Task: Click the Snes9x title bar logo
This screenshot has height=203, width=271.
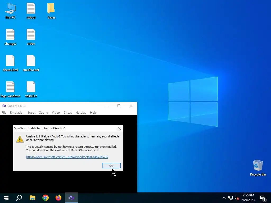Action: click(x=4, y=106)
